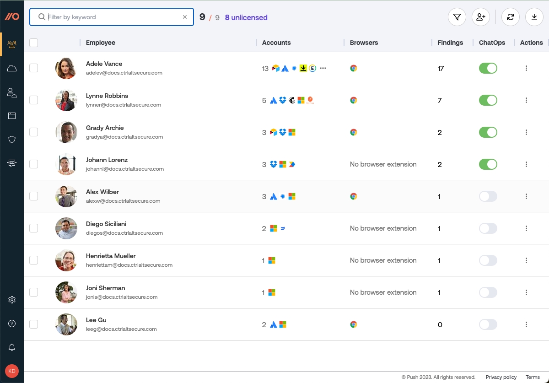Check the select-all checkbox in the header
The width and height of the screenshot is (549, 383).
(33, 42)
